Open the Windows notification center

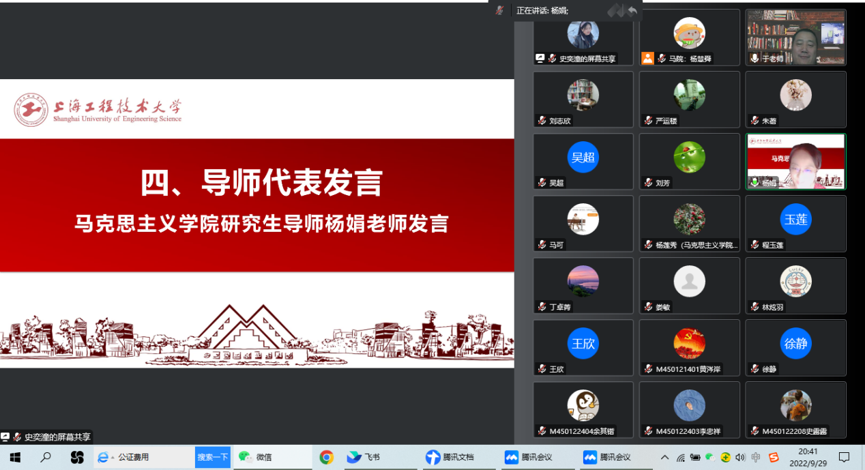point(844,457)
